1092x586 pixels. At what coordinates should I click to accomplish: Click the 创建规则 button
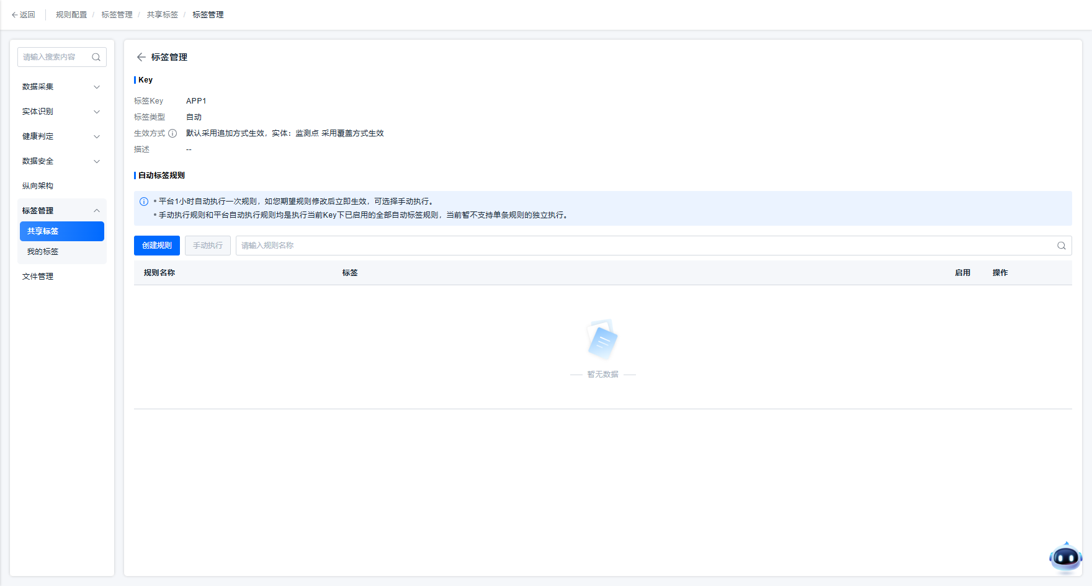click(x=157, y=246)
